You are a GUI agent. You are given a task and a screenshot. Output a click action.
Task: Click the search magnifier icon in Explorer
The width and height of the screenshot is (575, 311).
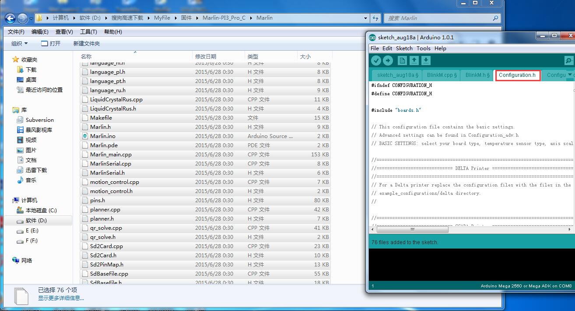pyautogui.click(x=495, y=18)
